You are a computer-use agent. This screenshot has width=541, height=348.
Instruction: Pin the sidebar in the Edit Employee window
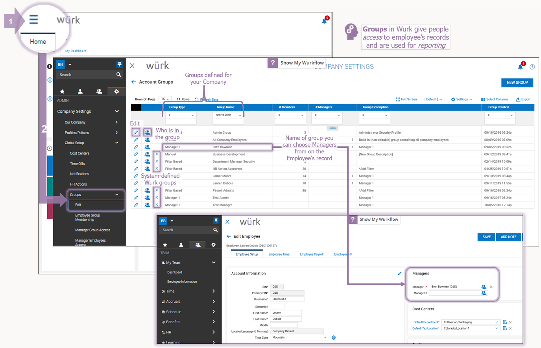point(216,221)
